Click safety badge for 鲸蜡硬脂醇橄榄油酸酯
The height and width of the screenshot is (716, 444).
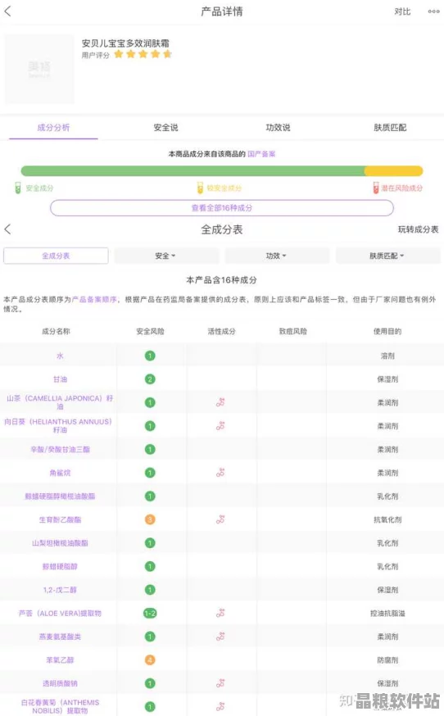tap(150, 496)
